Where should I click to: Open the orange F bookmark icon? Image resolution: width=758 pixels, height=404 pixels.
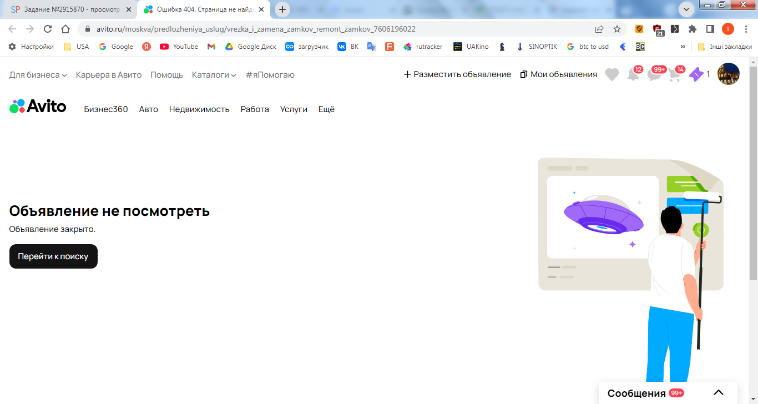(x=390, y=47)
